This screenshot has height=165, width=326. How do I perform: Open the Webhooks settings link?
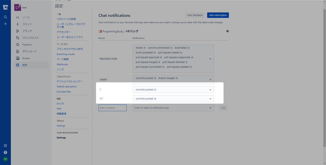click(x=62, y=65)
